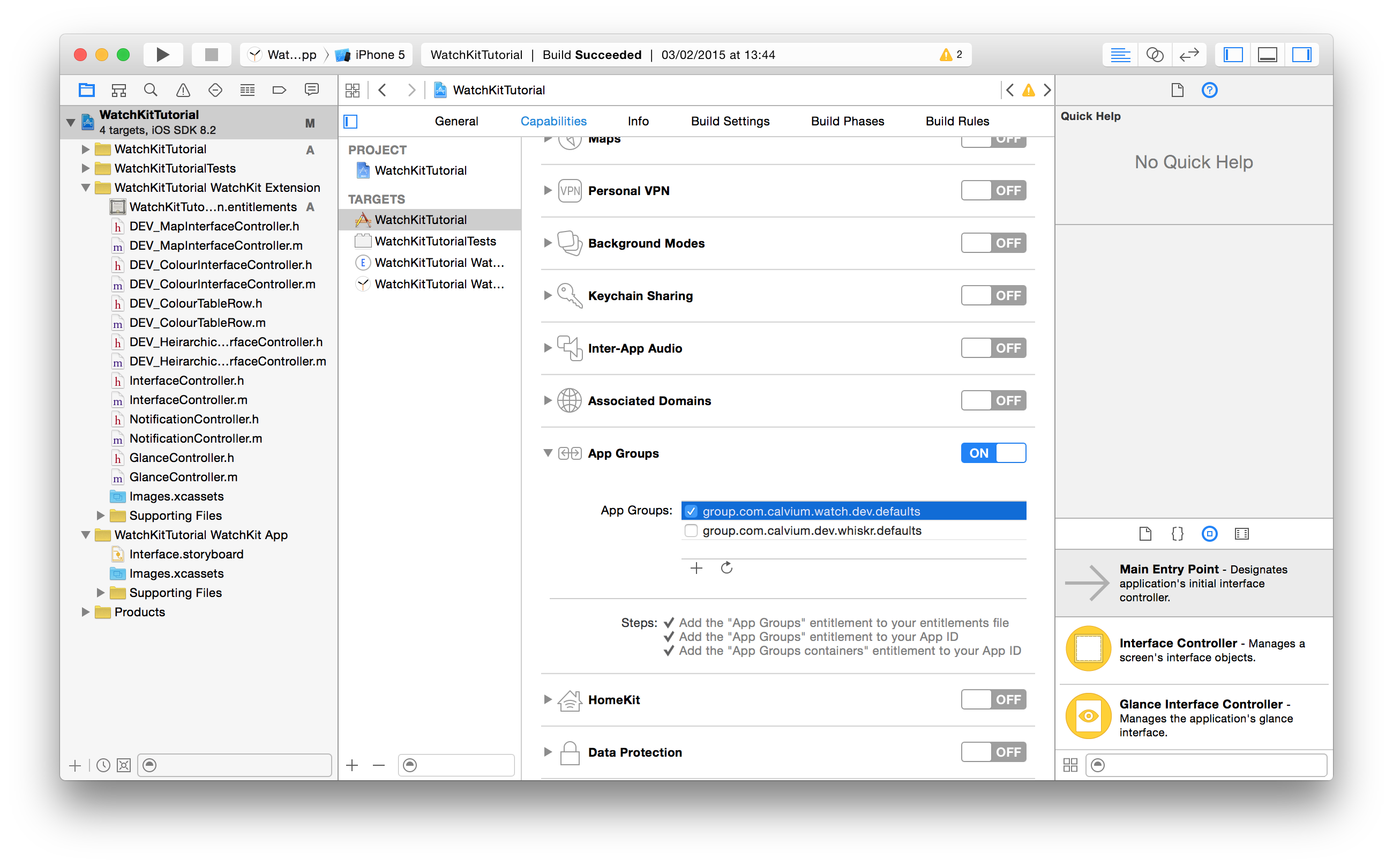Open the Interface.storyboard file

click(186, 554)
